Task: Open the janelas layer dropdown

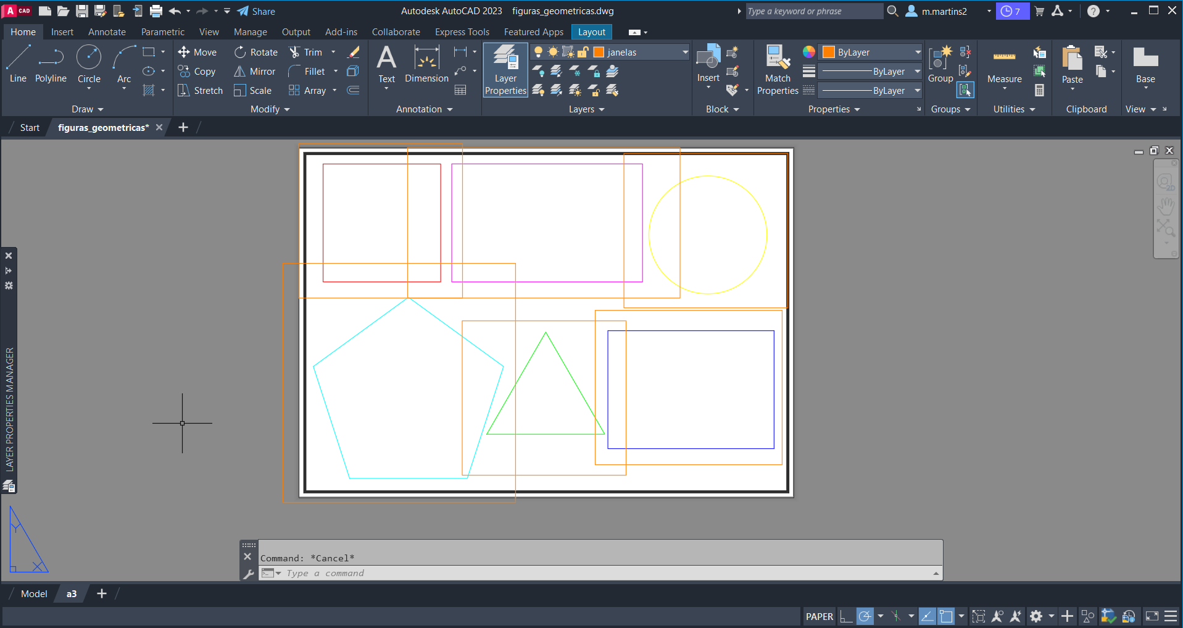Action: (684, 52)
